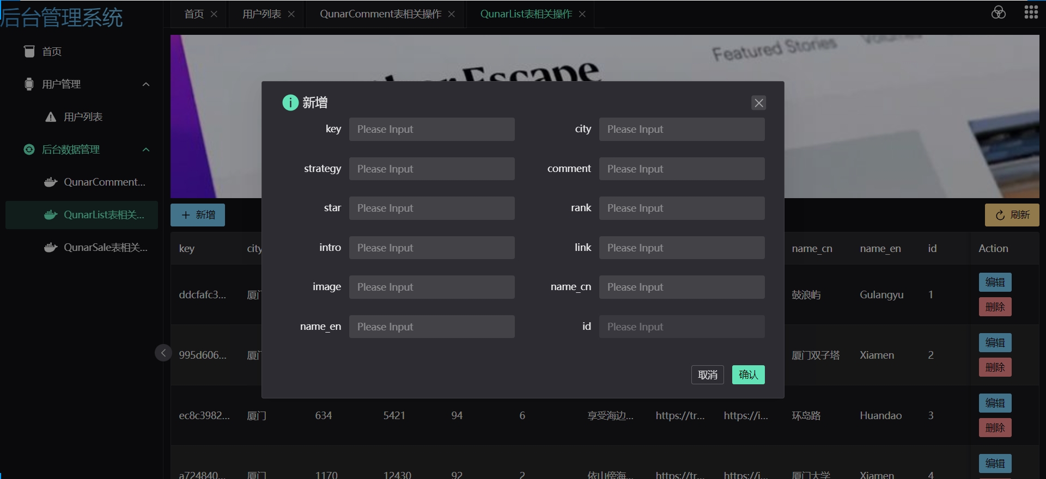Focus the comment input field
1046x479 pixels.
[682, 169]
